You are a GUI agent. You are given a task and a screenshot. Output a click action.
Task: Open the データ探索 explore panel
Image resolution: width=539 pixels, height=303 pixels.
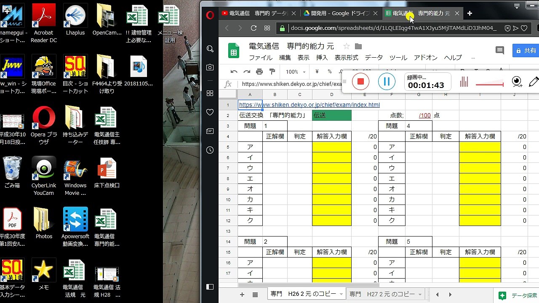[518, 295]
